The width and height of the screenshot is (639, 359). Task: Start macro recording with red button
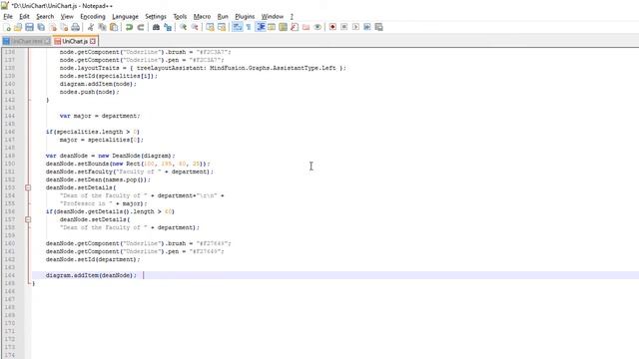coord(332,27)
